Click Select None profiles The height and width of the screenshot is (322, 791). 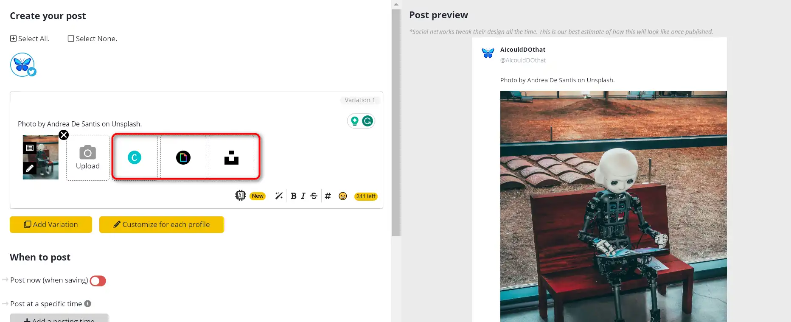pyautogui.click(x=93, y=39)
